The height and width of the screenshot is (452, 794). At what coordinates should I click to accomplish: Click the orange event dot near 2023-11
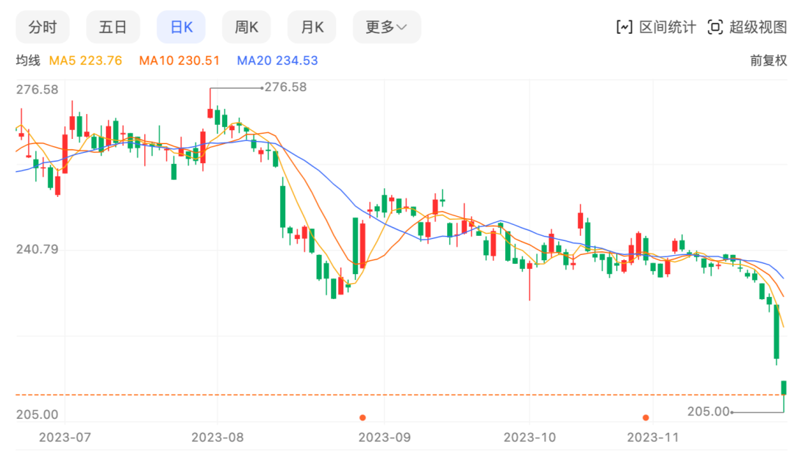click(645, 417)
